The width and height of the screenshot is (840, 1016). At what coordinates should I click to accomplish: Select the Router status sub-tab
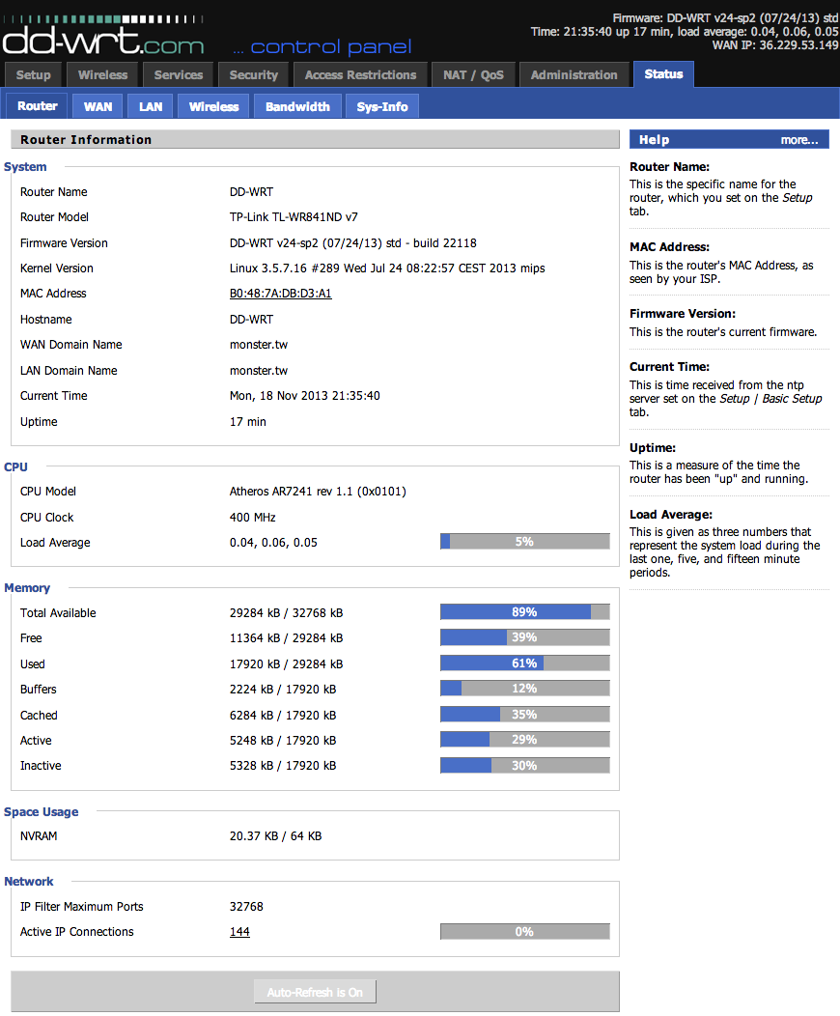(37, 106)
